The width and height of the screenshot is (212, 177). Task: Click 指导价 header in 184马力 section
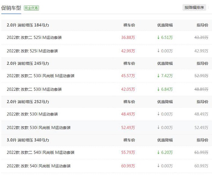[x=202, y=25]
